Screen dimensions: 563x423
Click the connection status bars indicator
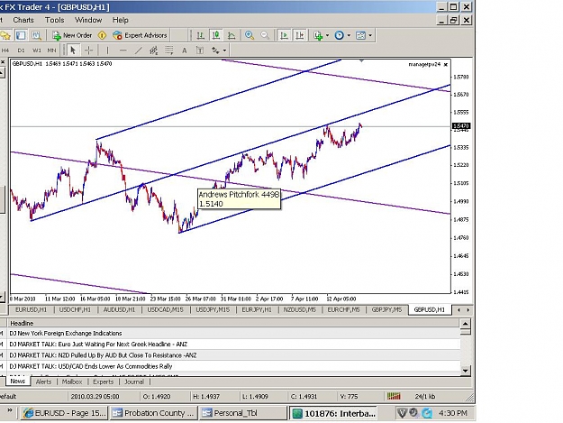(x=394, y=397)
